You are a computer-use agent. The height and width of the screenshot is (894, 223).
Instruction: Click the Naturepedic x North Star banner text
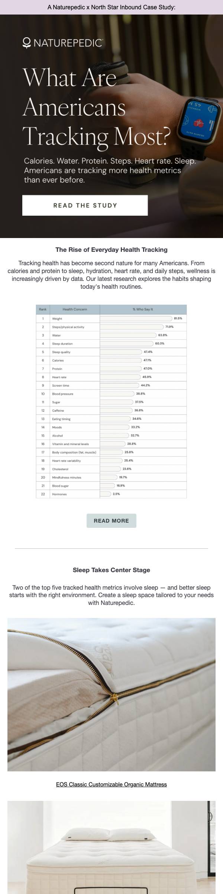[111, 7]
